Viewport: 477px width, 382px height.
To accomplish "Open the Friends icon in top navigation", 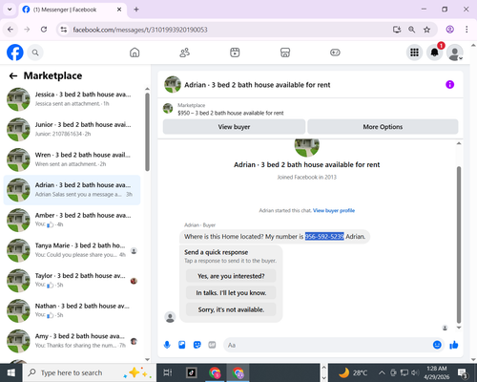I will pyautogui.click(x=185, y=53).
